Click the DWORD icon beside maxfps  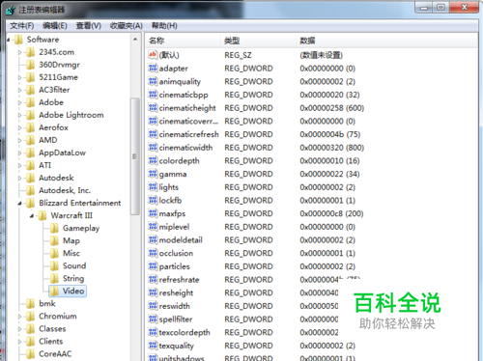153,213
